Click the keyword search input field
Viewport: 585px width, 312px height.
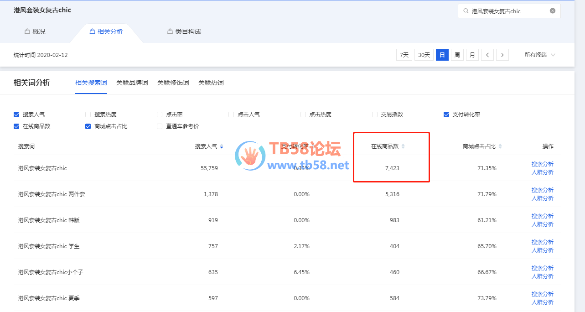pyautogui.click(x=508, y=11)
